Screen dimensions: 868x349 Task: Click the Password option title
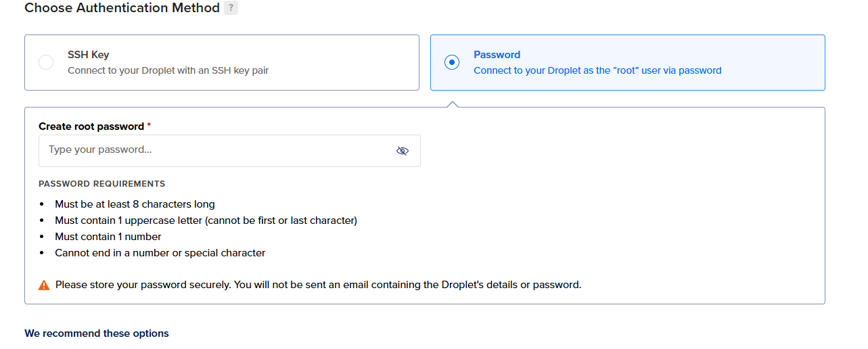497,55
